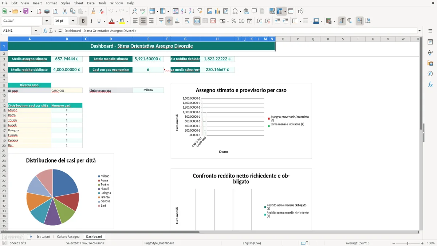Open the sidebar Functions panel
437x246 pixels.
430,84
